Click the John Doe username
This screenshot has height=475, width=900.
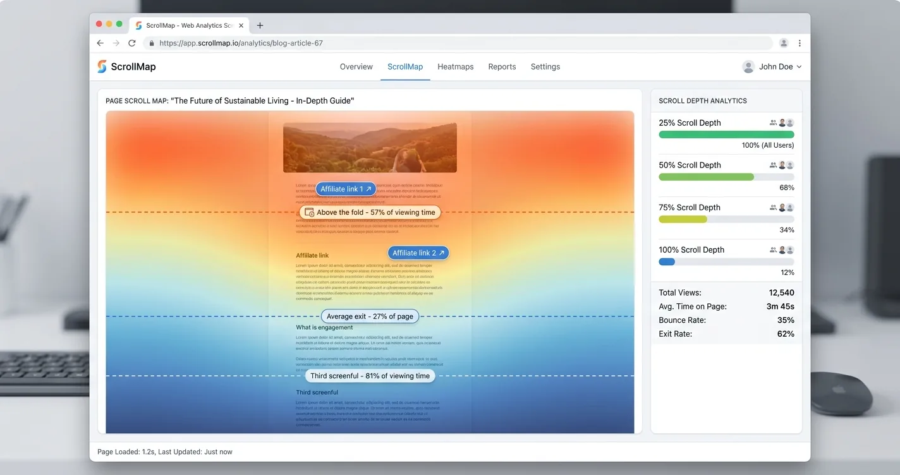pos(776,66)
